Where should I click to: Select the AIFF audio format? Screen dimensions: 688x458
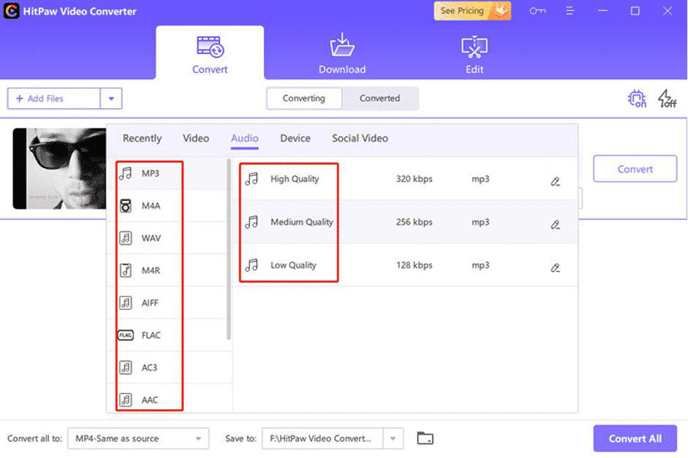148,302
